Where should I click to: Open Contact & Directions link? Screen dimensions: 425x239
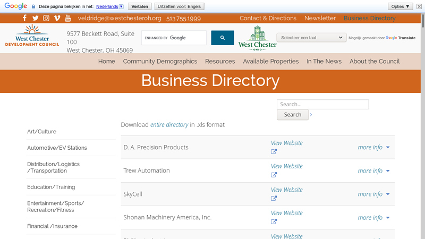(x=268, y=18)
